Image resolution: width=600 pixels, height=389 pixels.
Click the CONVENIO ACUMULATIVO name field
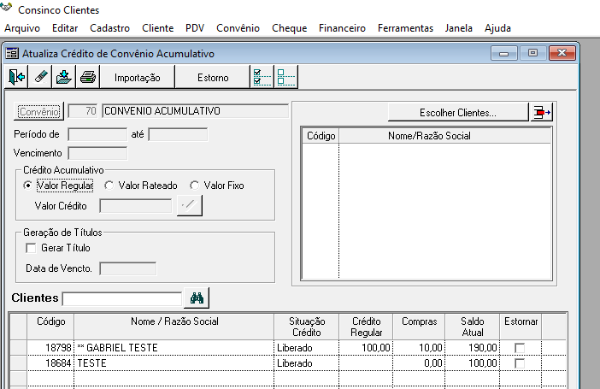click(x=195, y=111)
